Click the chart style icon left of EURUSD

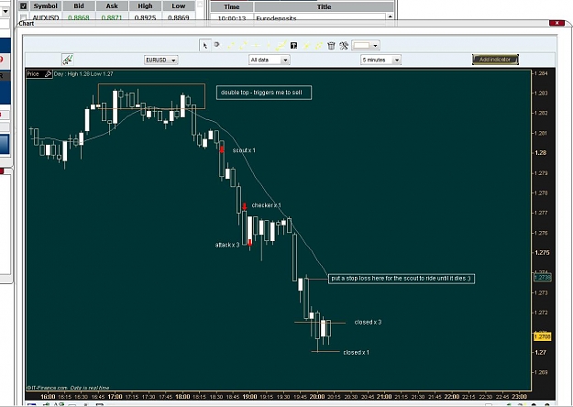(x=67, y=60)
